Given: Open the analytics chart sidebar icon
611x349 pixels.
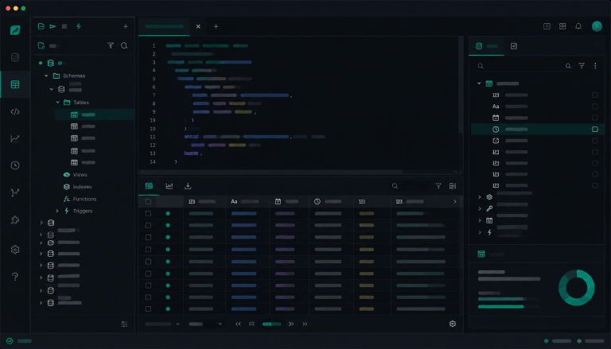Looking at the screenshot, I should 15,138.
